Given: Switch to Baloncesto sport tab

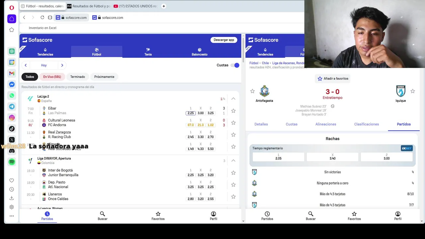Looking at the screenshot, I should tap(200, 52).
